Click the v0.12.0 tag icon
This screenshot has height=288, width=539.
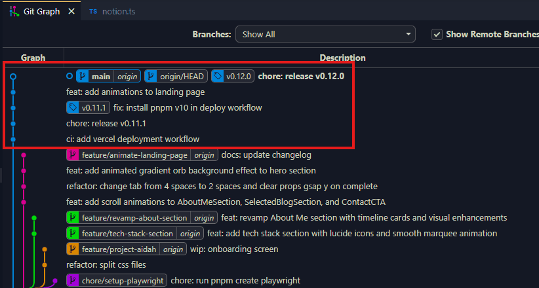click(217, 76)
